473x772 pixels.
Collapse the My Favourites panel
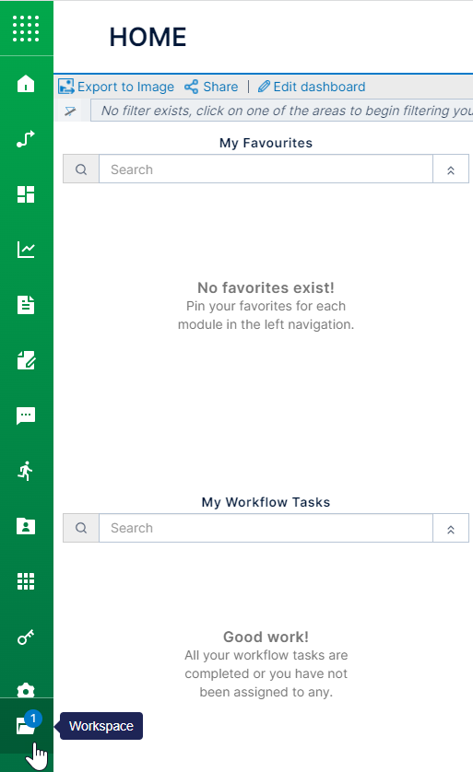(x=450, y=170)
